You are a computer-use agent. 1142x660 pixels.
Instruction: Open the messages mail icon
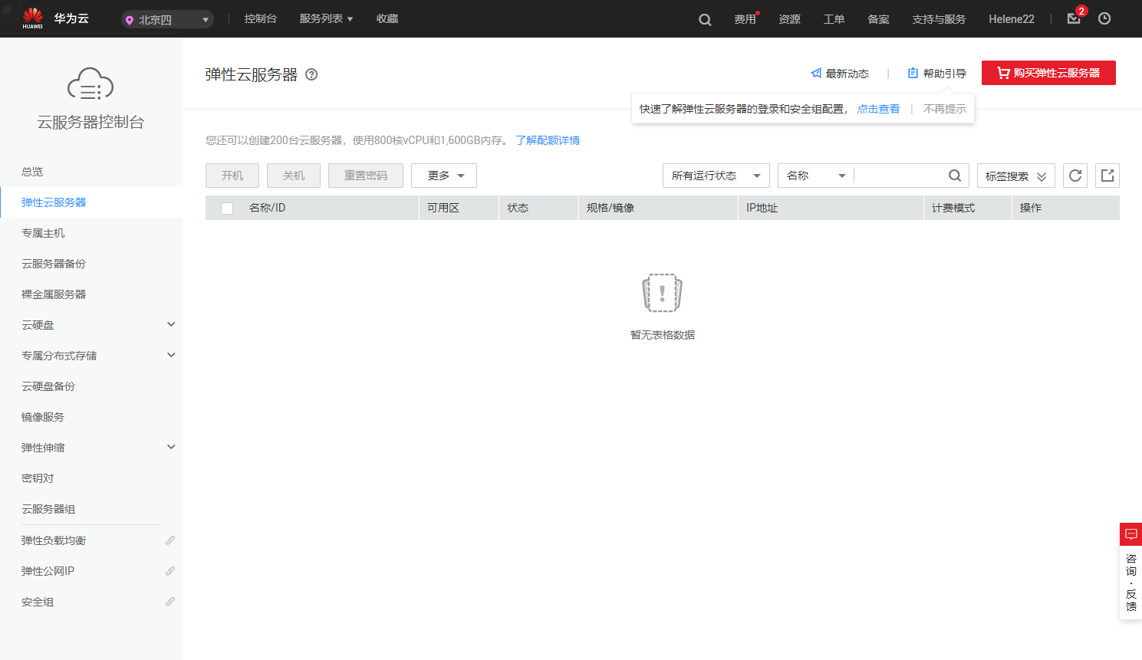[x=1074, y=19]
